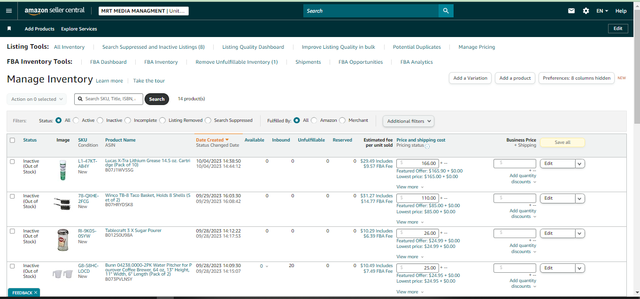Click the magnifier search submit button
Viewport: 640px width, 299px height.
446,11
